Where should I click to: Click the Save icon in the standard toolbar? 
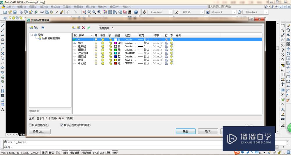pyautogui.click(x=15, y=12)
